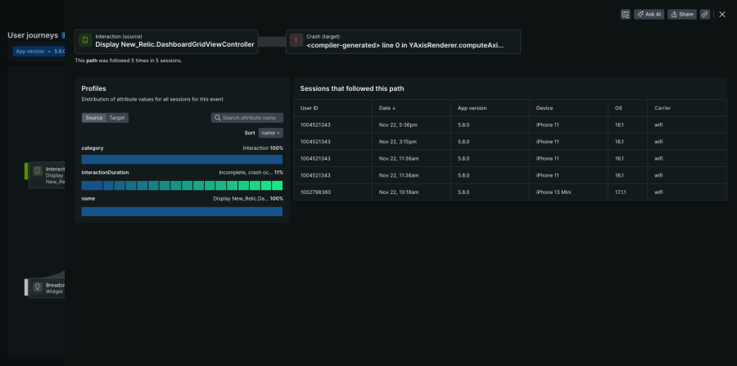Viewport: 737px width, 366px height.
Task: Open the Sort by name dropdown
Action: (271, 133)
